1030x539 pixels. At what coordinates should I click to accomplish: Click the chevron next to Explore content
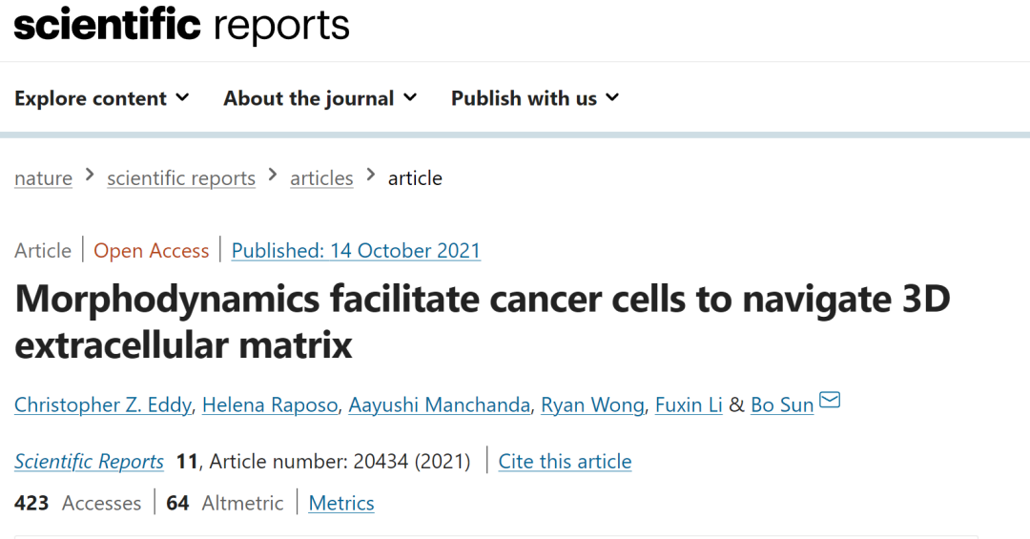[182, 97]
